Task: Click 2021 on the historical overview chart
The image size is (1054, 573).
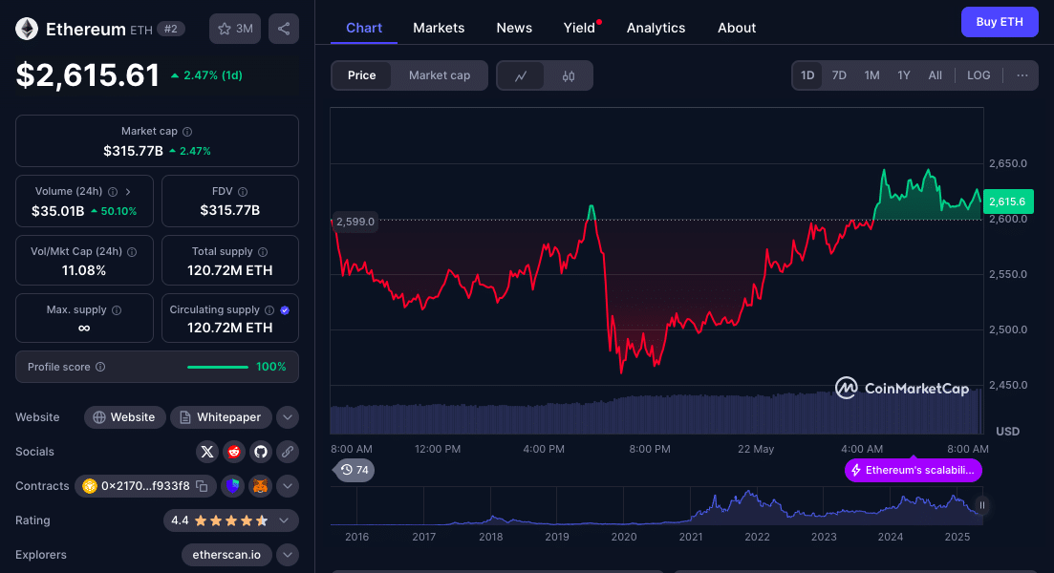Action: [x=690, y=537]
